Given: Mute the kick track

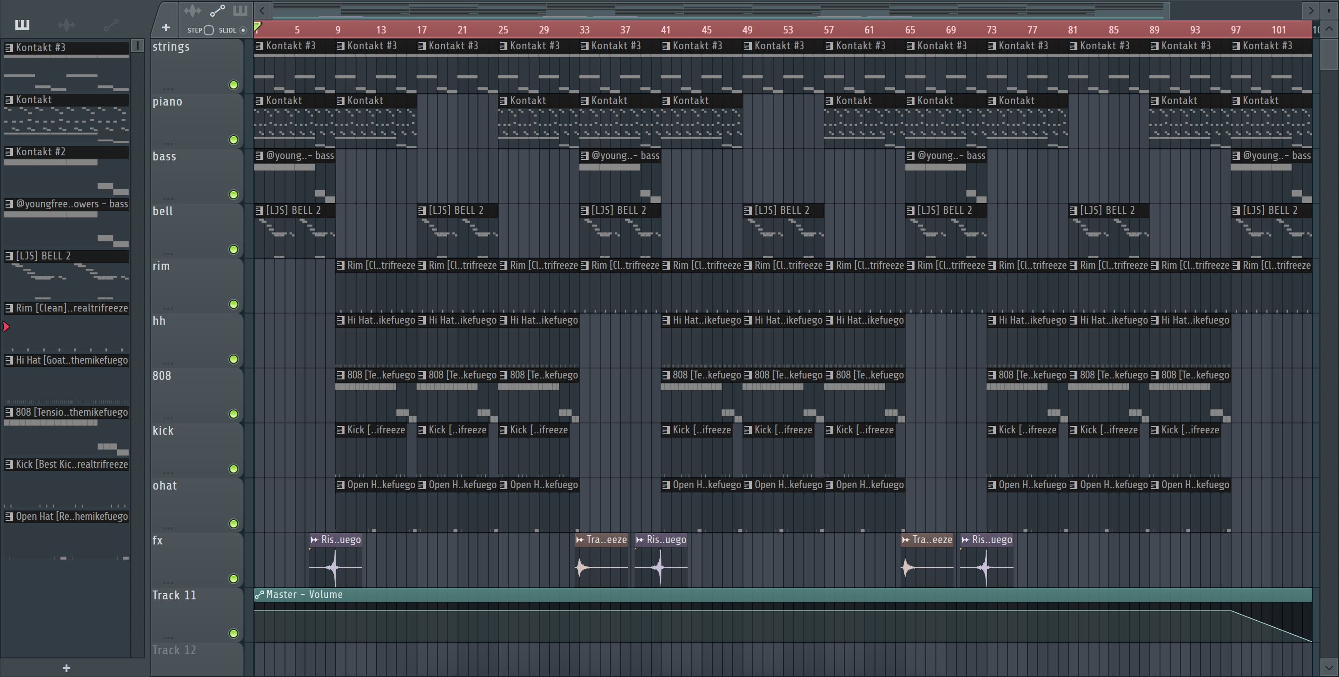Looking at the screenshot, I should click(x=233, y=469).
